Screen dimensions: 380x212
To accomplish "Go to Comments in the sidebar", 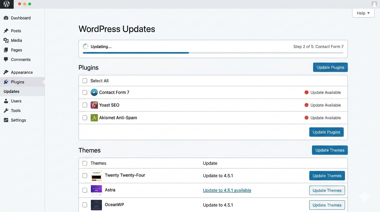I will (x=20, y=60).
